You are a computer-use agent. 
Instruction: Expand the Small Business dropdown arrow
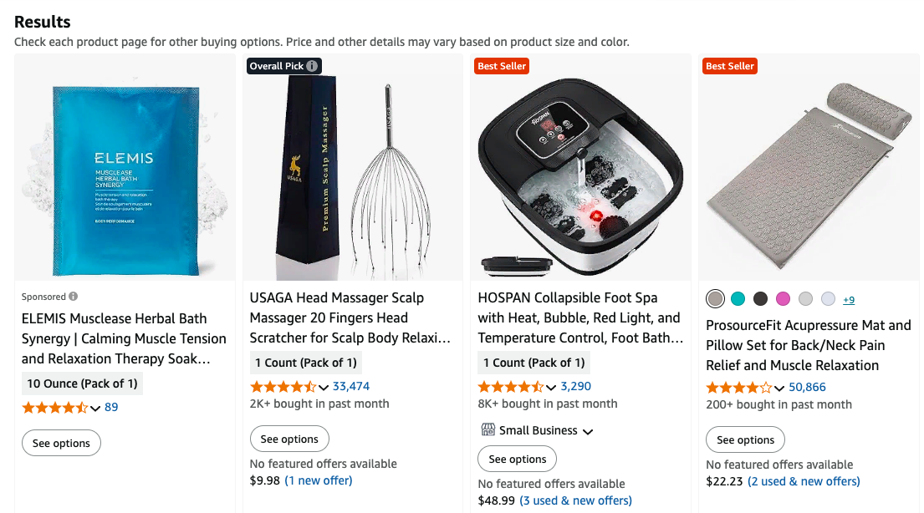[x=588, y=431]
